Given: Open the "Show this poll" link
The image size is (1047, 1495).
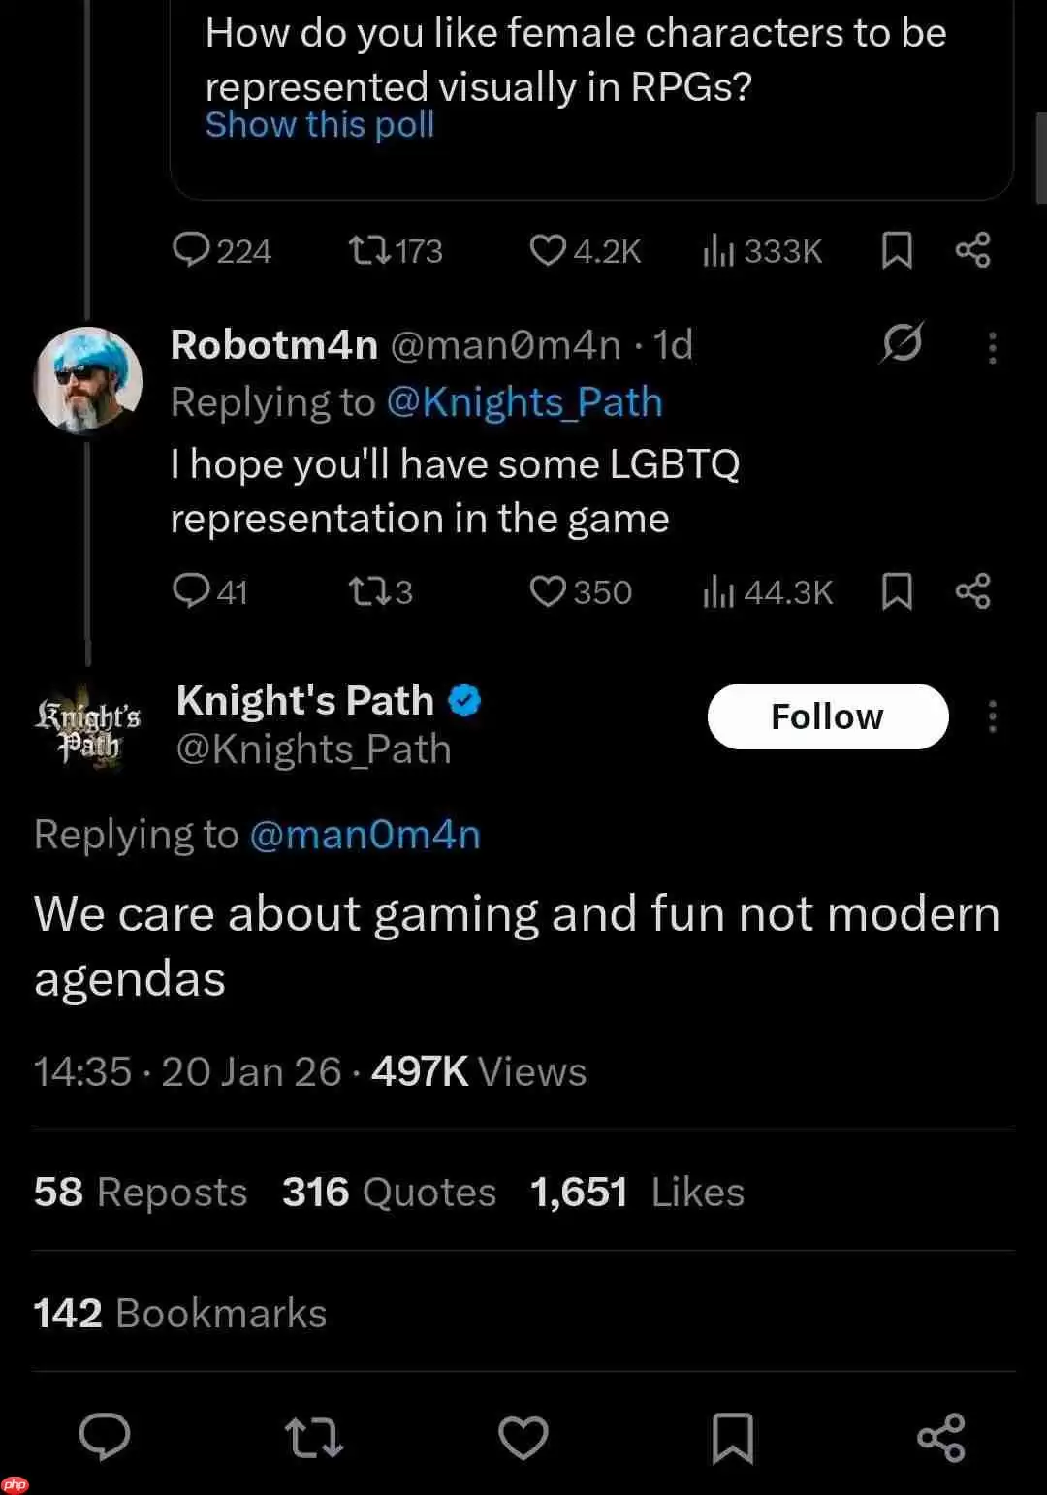Looking at the screenshot, I should 320,125.
